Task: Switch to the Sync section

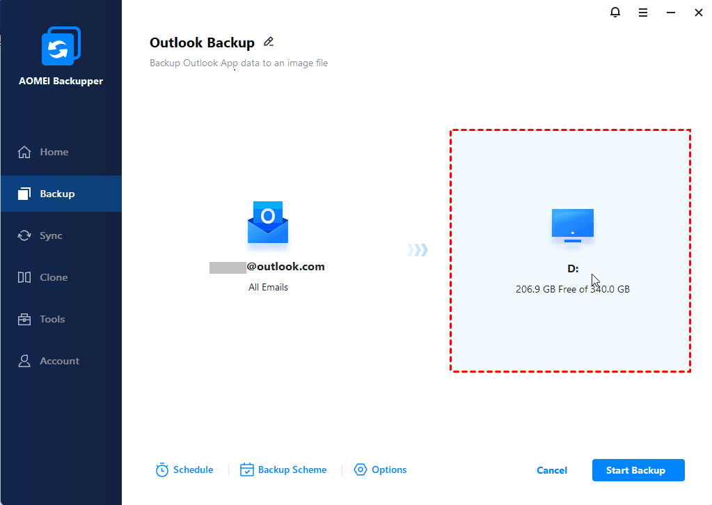Action: click(51, 235)
